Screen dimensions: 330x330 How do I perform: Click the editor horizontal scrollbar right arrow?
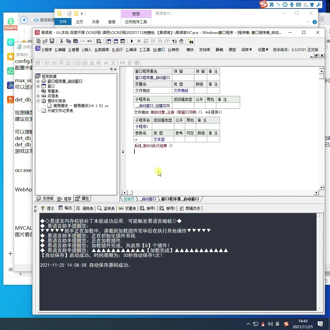316,193
